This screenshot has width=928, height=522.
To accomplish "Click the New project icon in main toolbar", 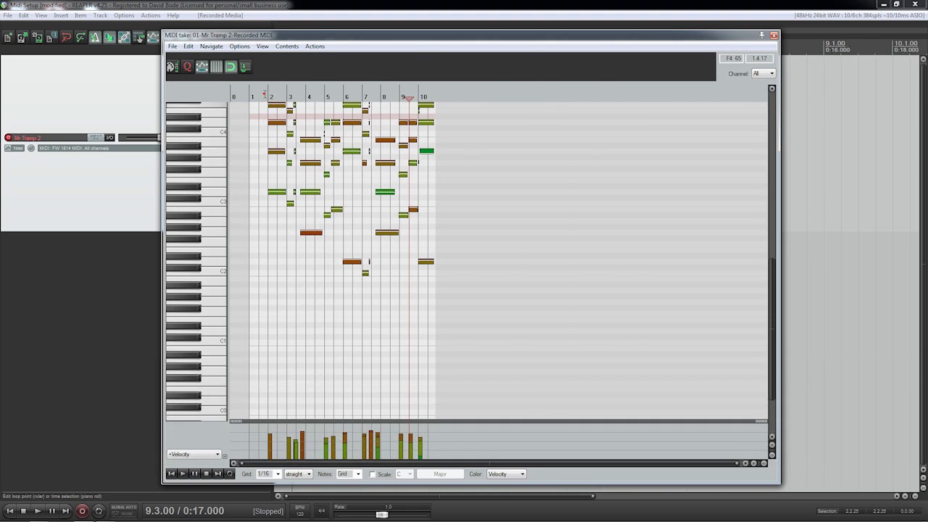I will [x=8, y=37].
